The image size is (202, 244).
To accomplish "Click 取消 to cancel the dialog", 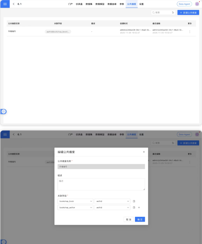I will pos(129,220).
